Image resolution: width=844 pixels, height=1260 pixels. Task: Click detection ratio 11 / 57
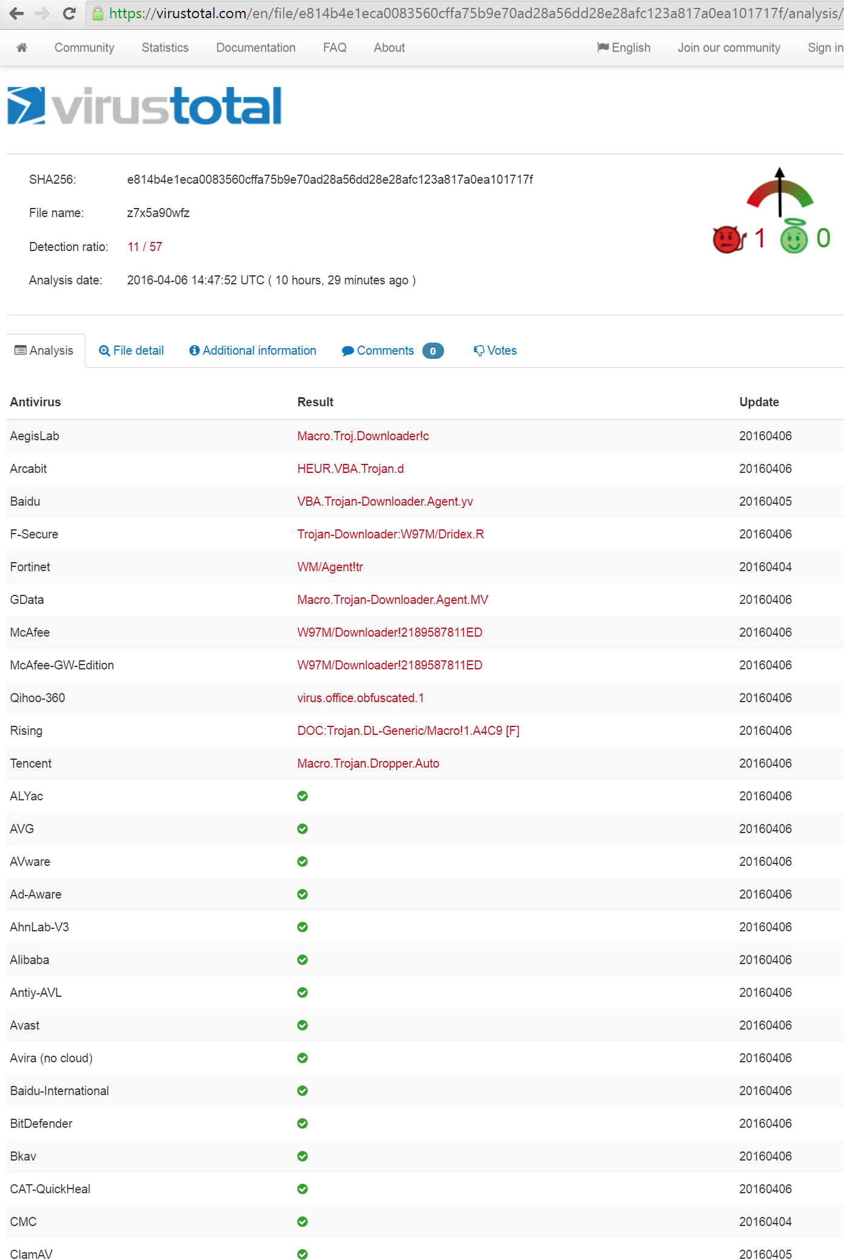[145, 247]
